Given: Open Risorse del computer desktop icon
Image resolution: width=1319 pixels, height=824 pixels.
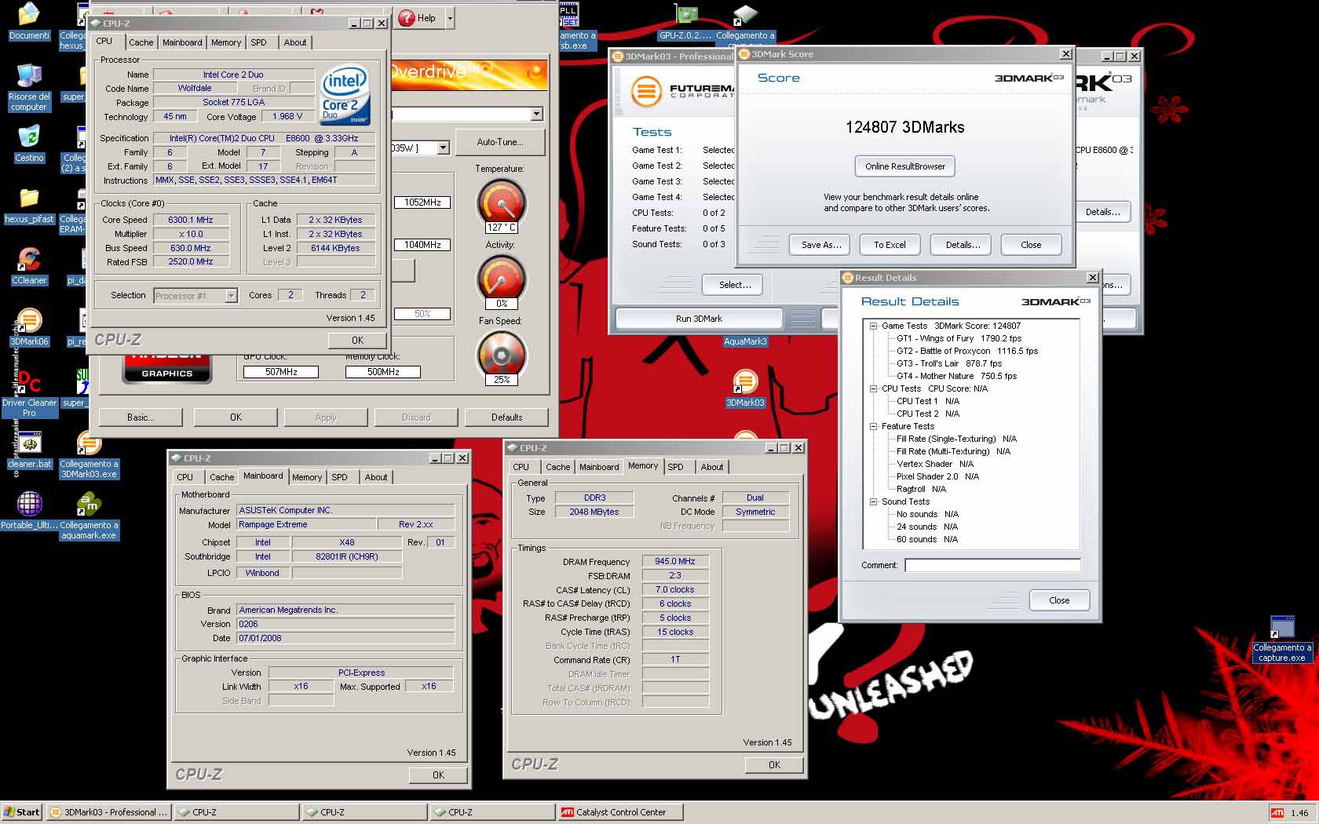Looking at the screenshot, I should pyautogui.click(x=29, y=75).
